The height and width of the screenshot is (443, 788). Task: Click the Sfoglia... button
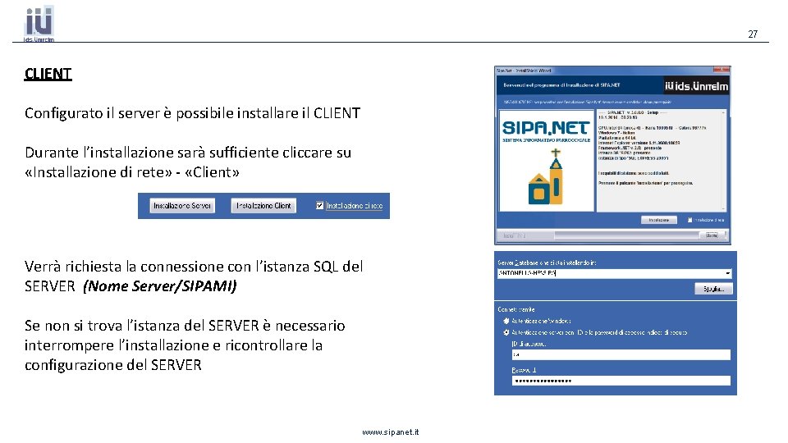tap(713, 288)
